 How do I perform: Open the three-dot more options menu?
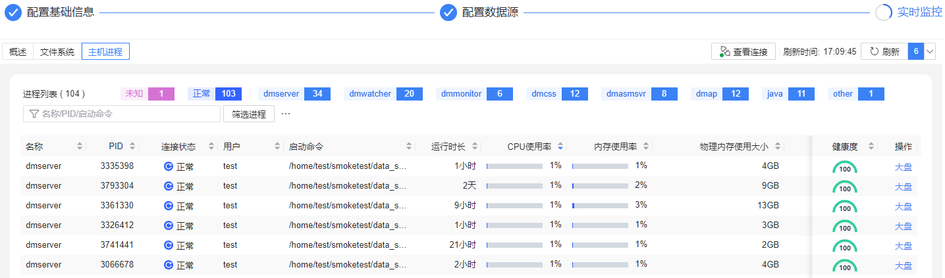(286, 114)
